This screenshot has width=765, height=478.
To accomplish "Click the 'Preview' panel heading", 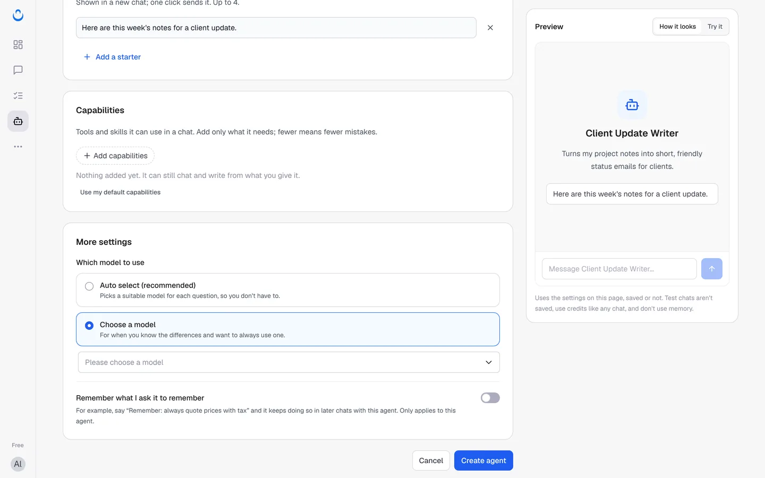I will click(x=549, y=27).
